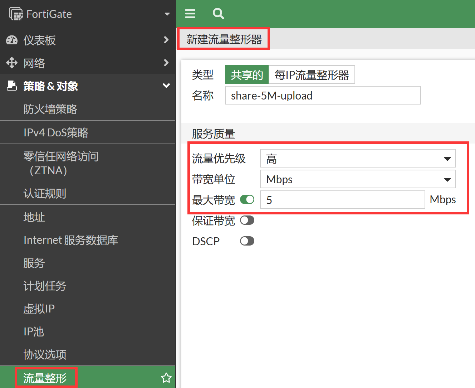Viewport: 475px width, 388px height.
Task: Enable the DSCP toggle
Action: (247, 241)
